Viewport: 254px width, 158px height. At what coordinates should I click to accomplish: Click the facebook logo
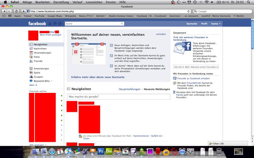37,23
